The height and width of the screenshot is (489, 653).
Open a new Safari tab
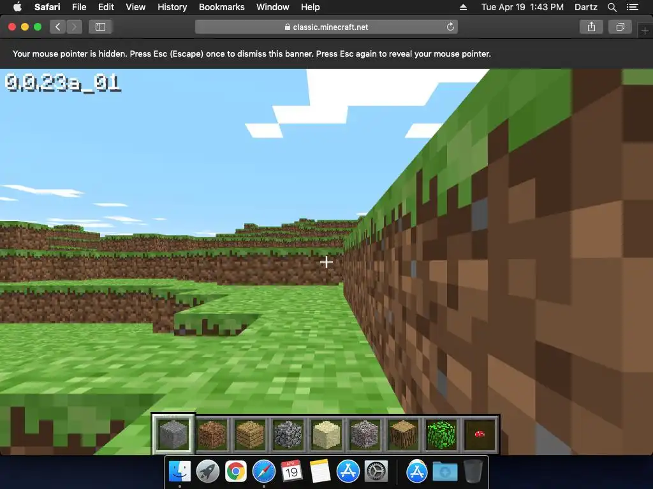(645, 31)
